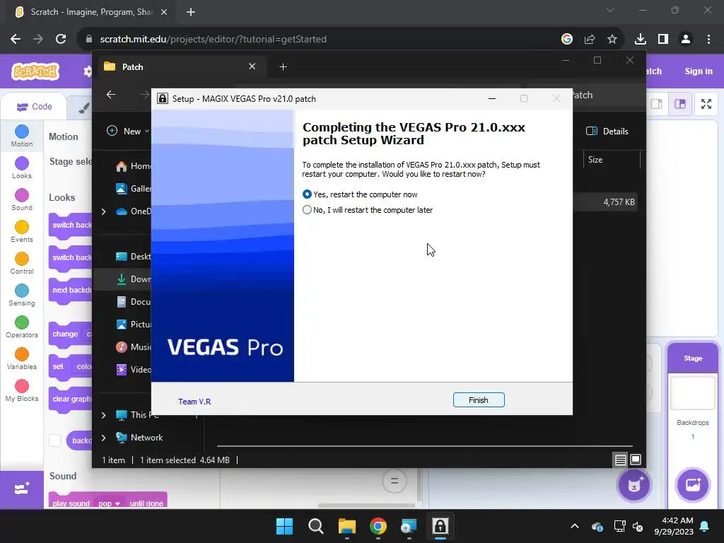Viewport: 724px width, 543px height.
Task: Select 'No, I will restart the computer later'
Action: 368,210
